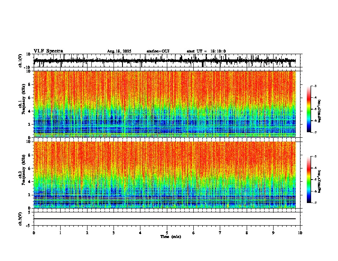Click the ch.2 "Frequency (kHz)" axis label
Viewport: 338px width, 261px height.
23,170
